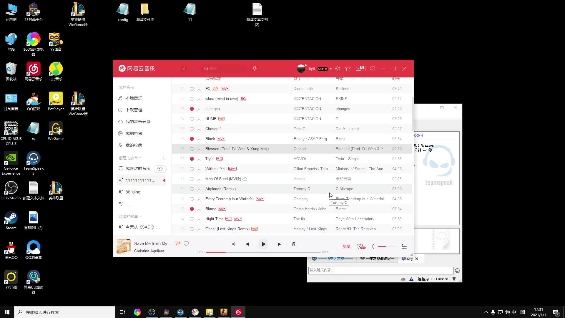This screenshot has height=318, width=565.
Task: Show hidden icons in system tray
Action: [486, 312]
